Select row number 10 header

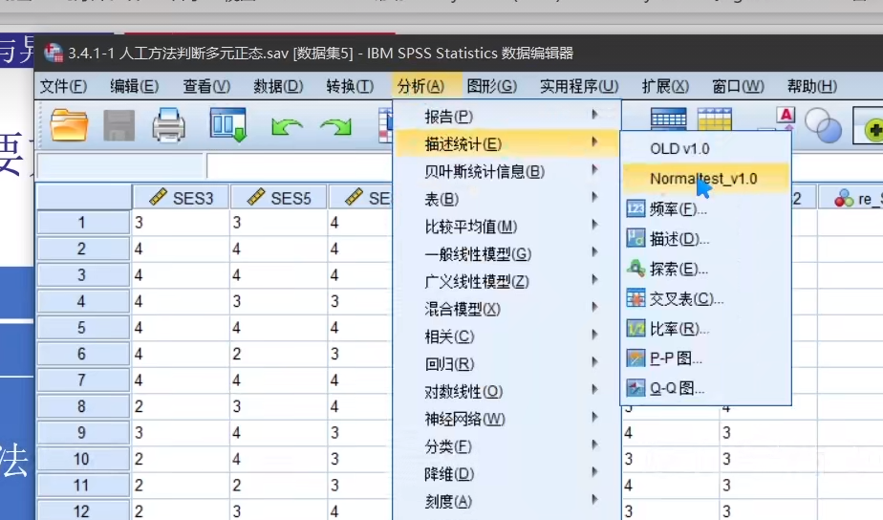pyautogui.click(x=83, y=459)
